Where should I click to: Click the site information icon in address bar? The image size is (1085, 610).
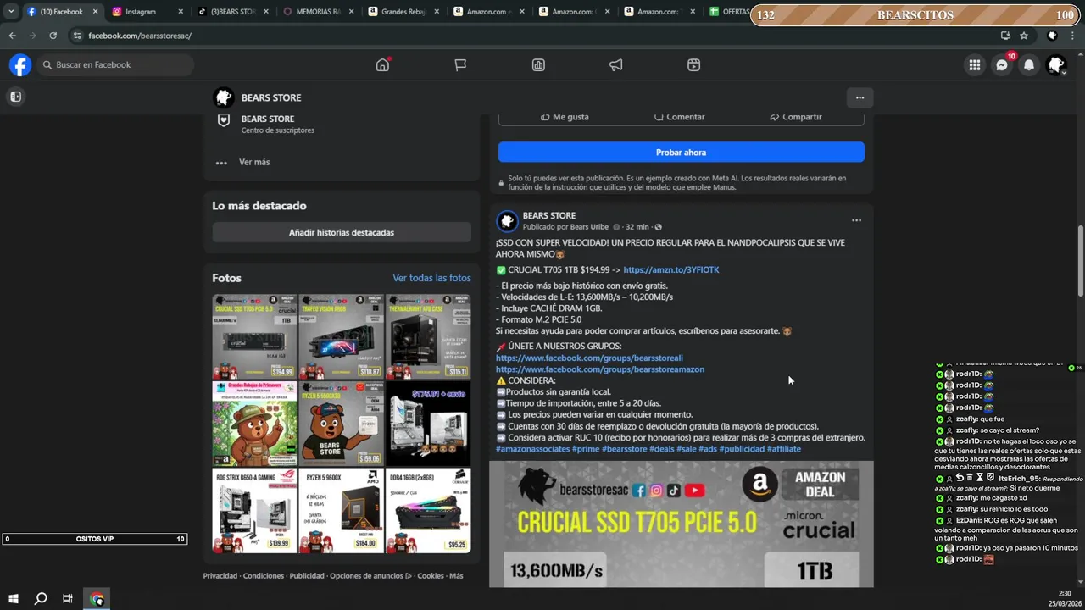coord(77,36)
